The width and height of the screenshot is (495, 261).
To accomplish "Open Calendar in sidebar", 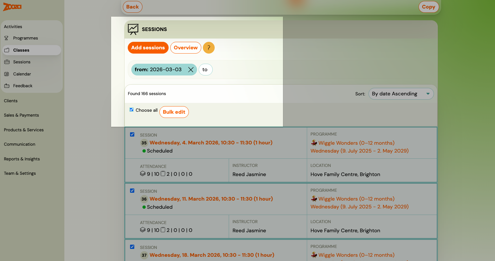I will pos(22,74).
